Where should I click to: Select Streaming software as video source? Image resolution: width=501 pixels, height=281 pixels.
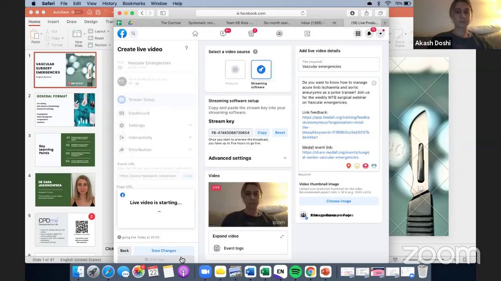(x=261, y=70)
